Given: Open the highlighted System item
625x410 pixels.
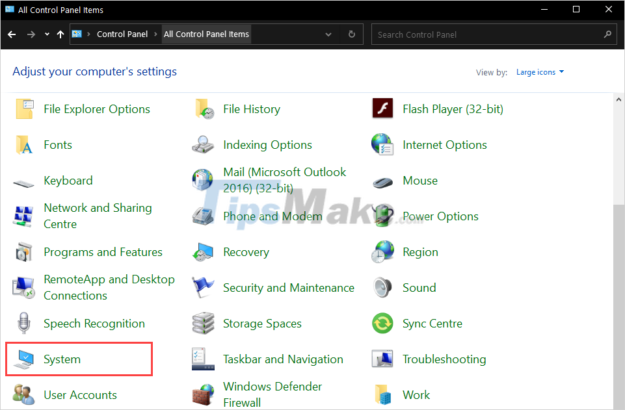Looking at the screenshot, I should pyautogui.click(x=62, y=359).
